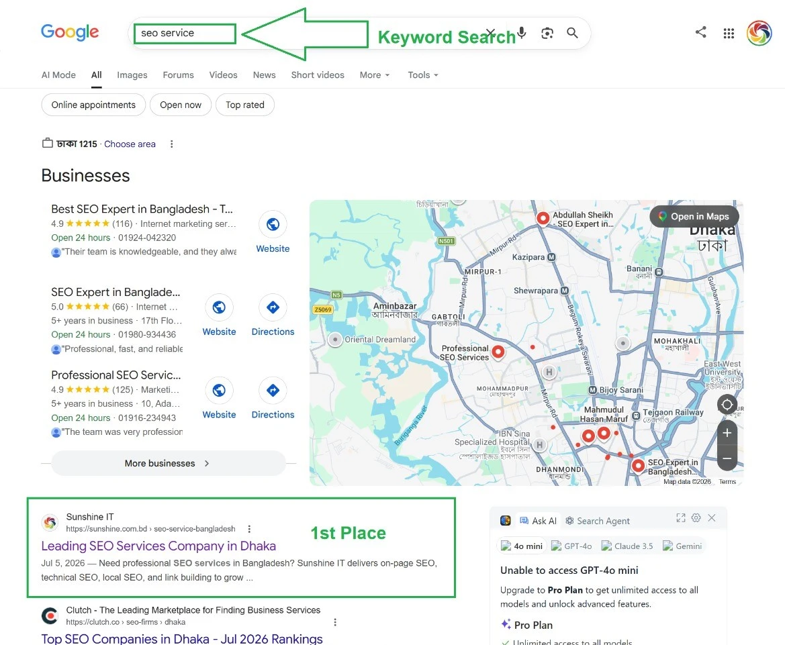
Task: Start voice search with microphone icon
Action: pyautogui.click(x=522, y=33)
